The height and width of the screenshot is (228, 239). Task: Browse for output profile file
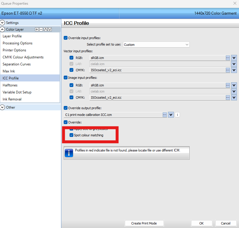(164, 115)
